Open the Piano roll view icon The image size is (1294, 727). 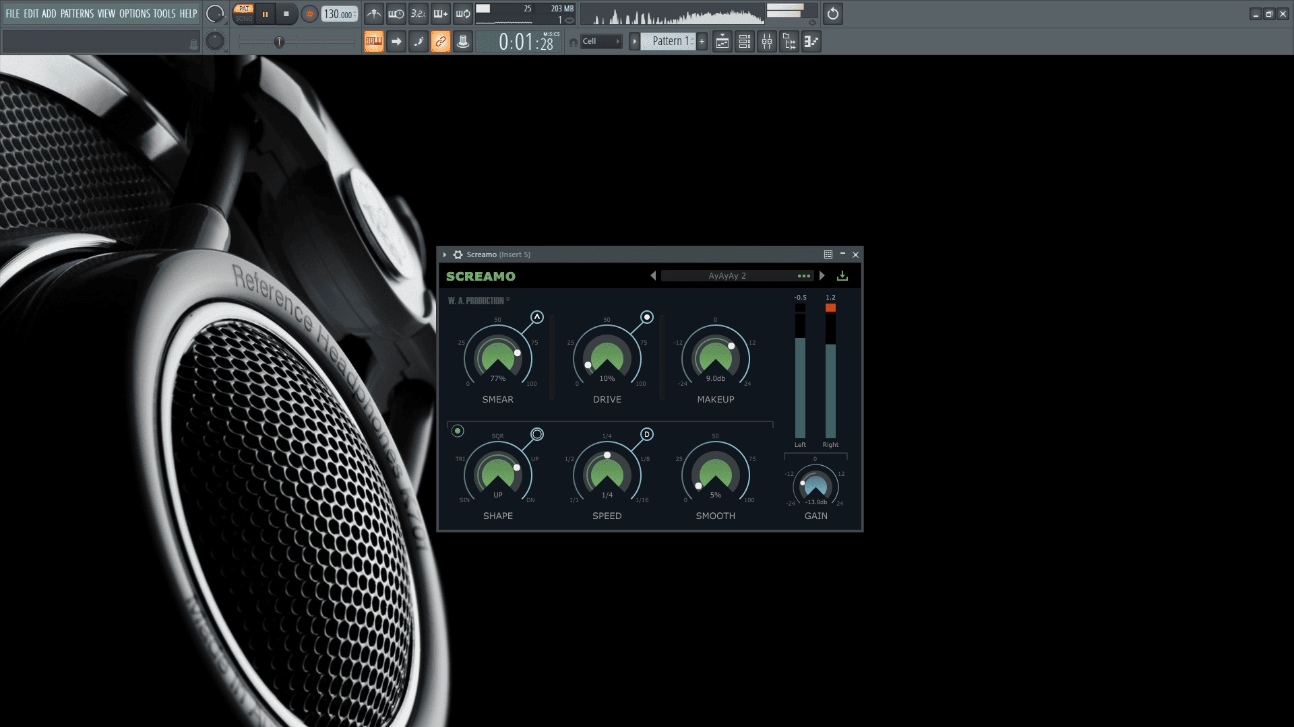click(x=811, y=42)
